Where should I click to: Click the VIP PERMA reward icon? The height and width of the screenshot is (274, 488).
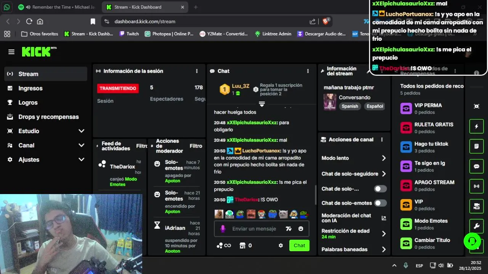406,108
